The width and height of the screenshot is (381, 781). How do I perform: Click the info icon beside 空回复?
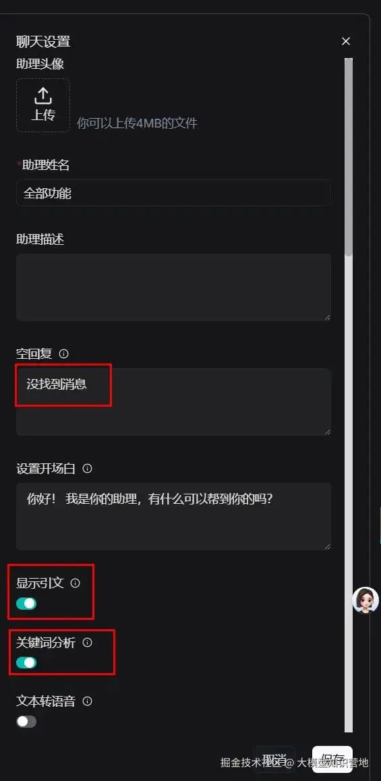coord(64,353)
